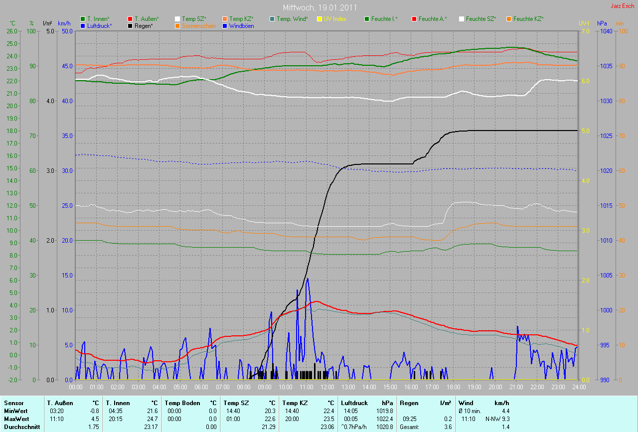Select the 'Feuchte SZ*' legend label
Viewport: 638px width, 432px height.
(x=481, y=19)
